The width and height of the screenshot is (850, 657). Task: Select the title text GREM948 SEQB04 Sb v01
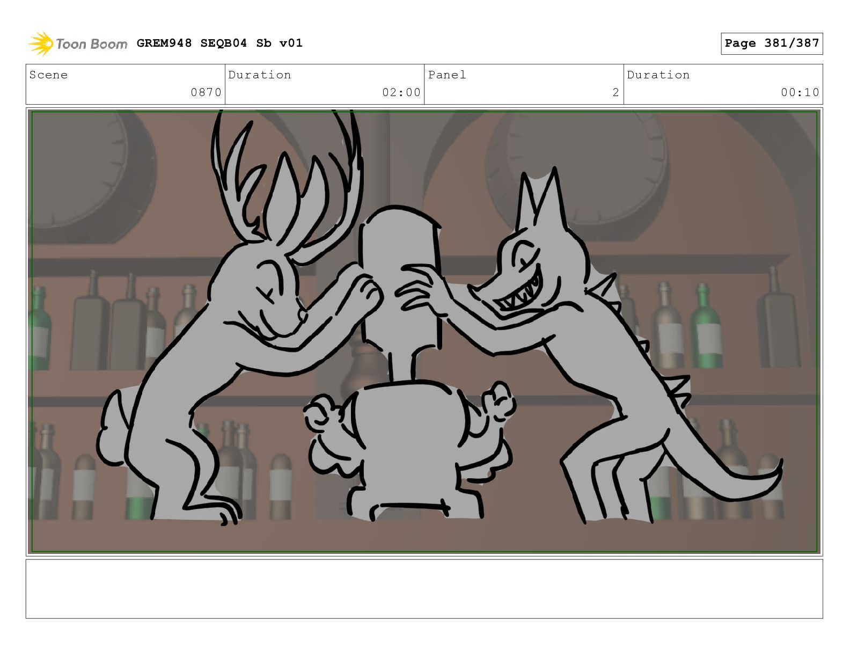coord(219,43)
